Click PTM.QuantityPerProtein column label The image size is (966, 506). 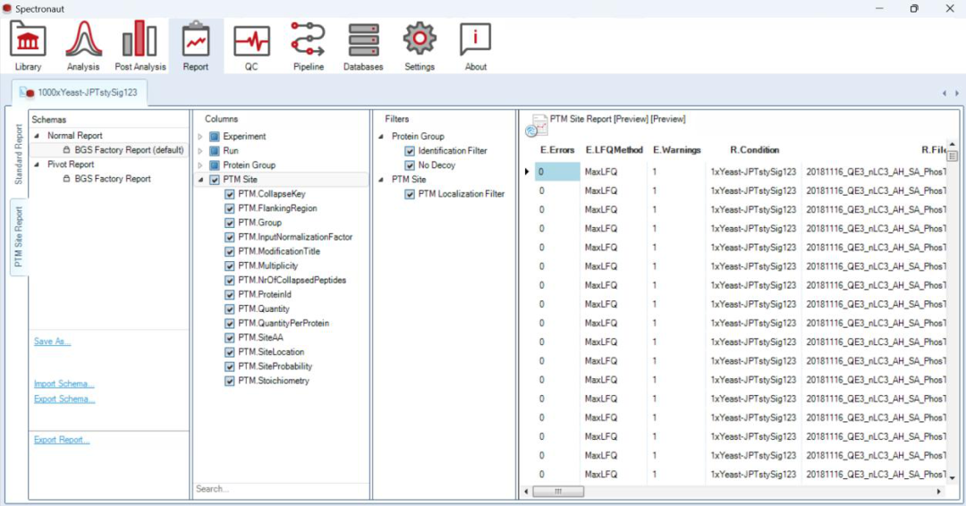(284, 323)
